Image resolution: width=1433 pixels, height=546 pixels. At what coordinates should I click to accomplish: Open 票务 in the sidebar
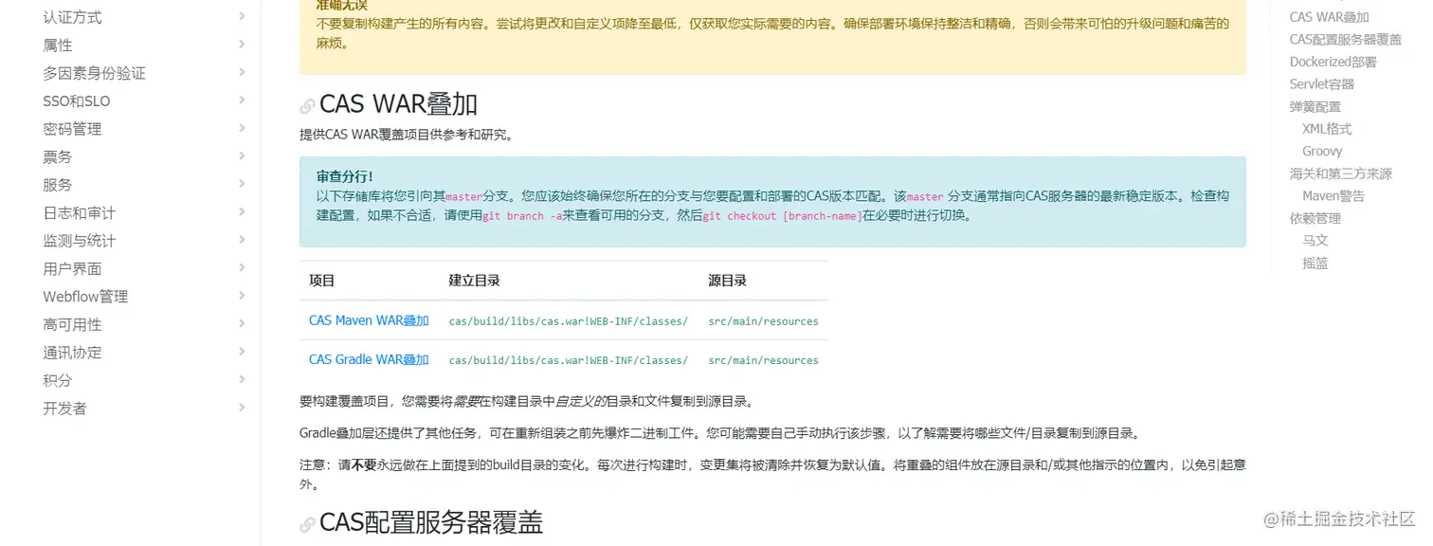(x=58, y=156)
